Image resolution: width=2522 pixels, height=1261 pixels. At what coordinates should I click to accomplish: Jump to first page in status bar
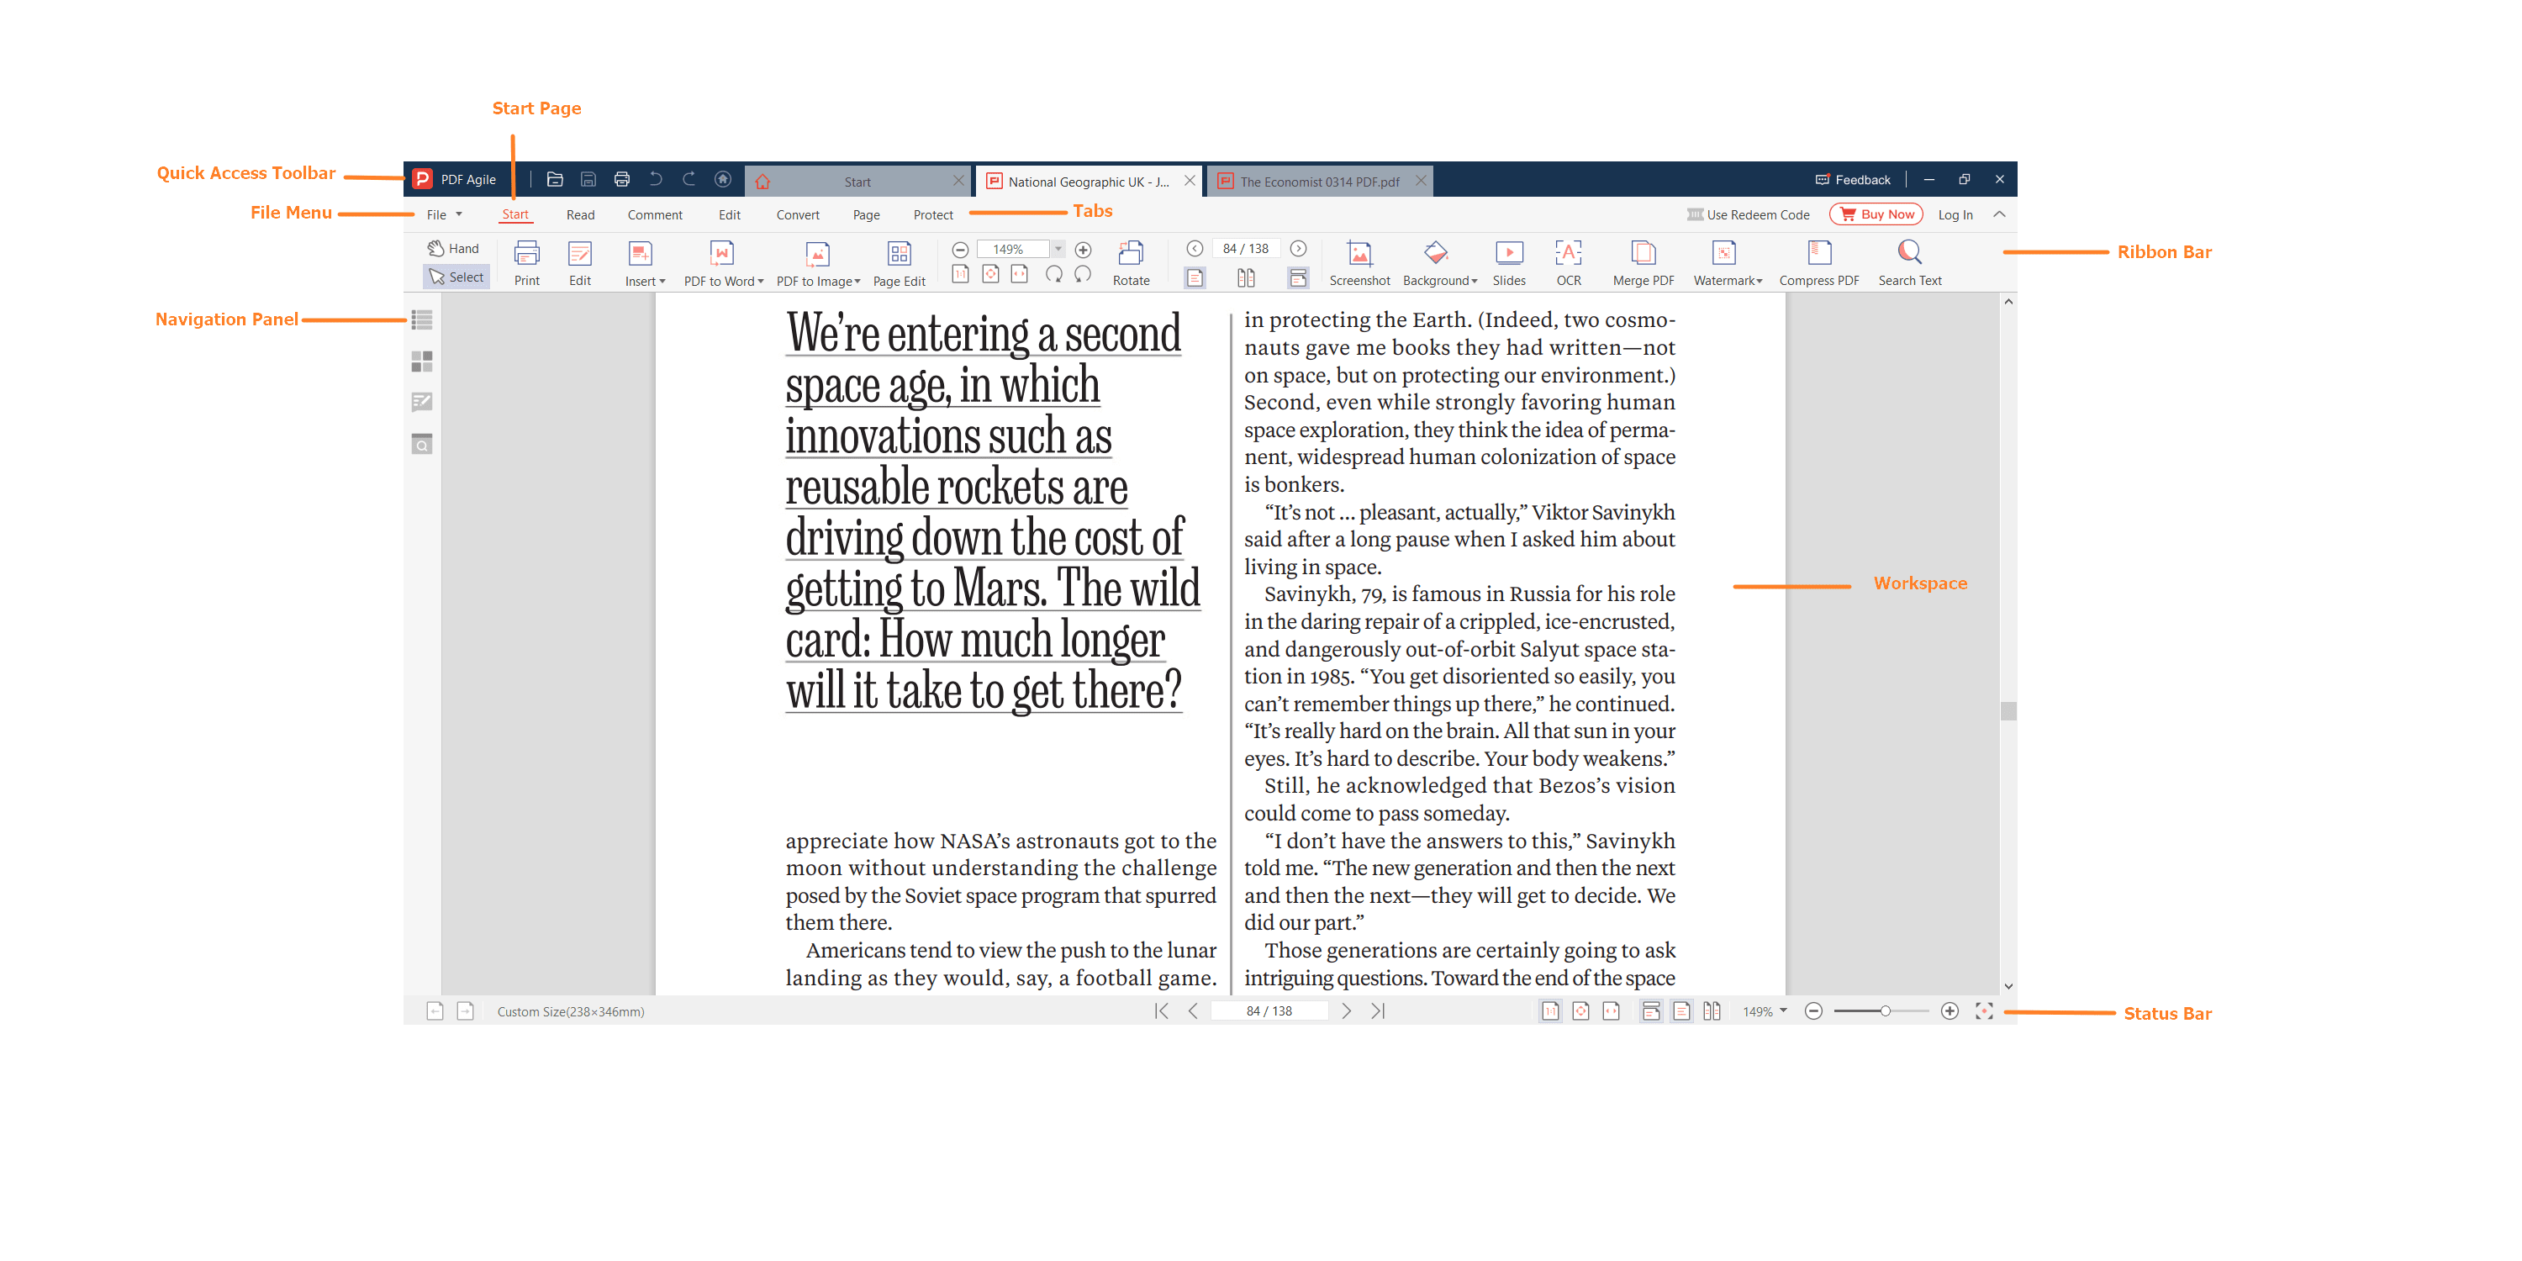[x=1161, y=1011]
